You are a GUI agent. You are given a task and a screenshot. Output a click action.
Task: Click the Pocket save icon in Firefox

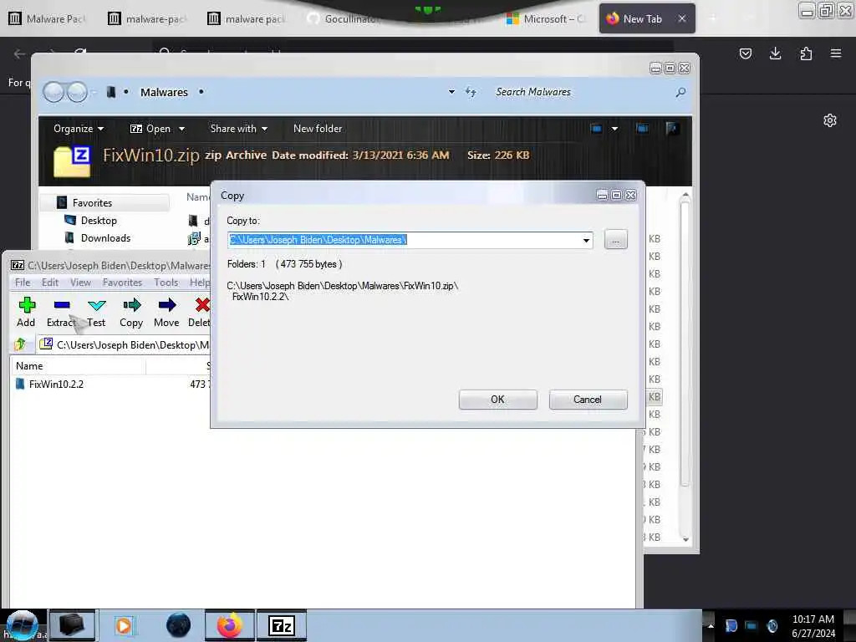(x=745, y=53)
